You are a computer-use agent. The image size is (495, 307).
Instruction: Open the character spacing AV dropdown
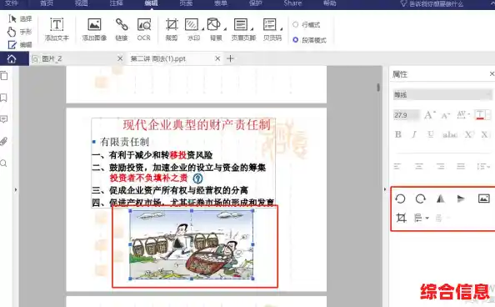click(x=463, y=115)
